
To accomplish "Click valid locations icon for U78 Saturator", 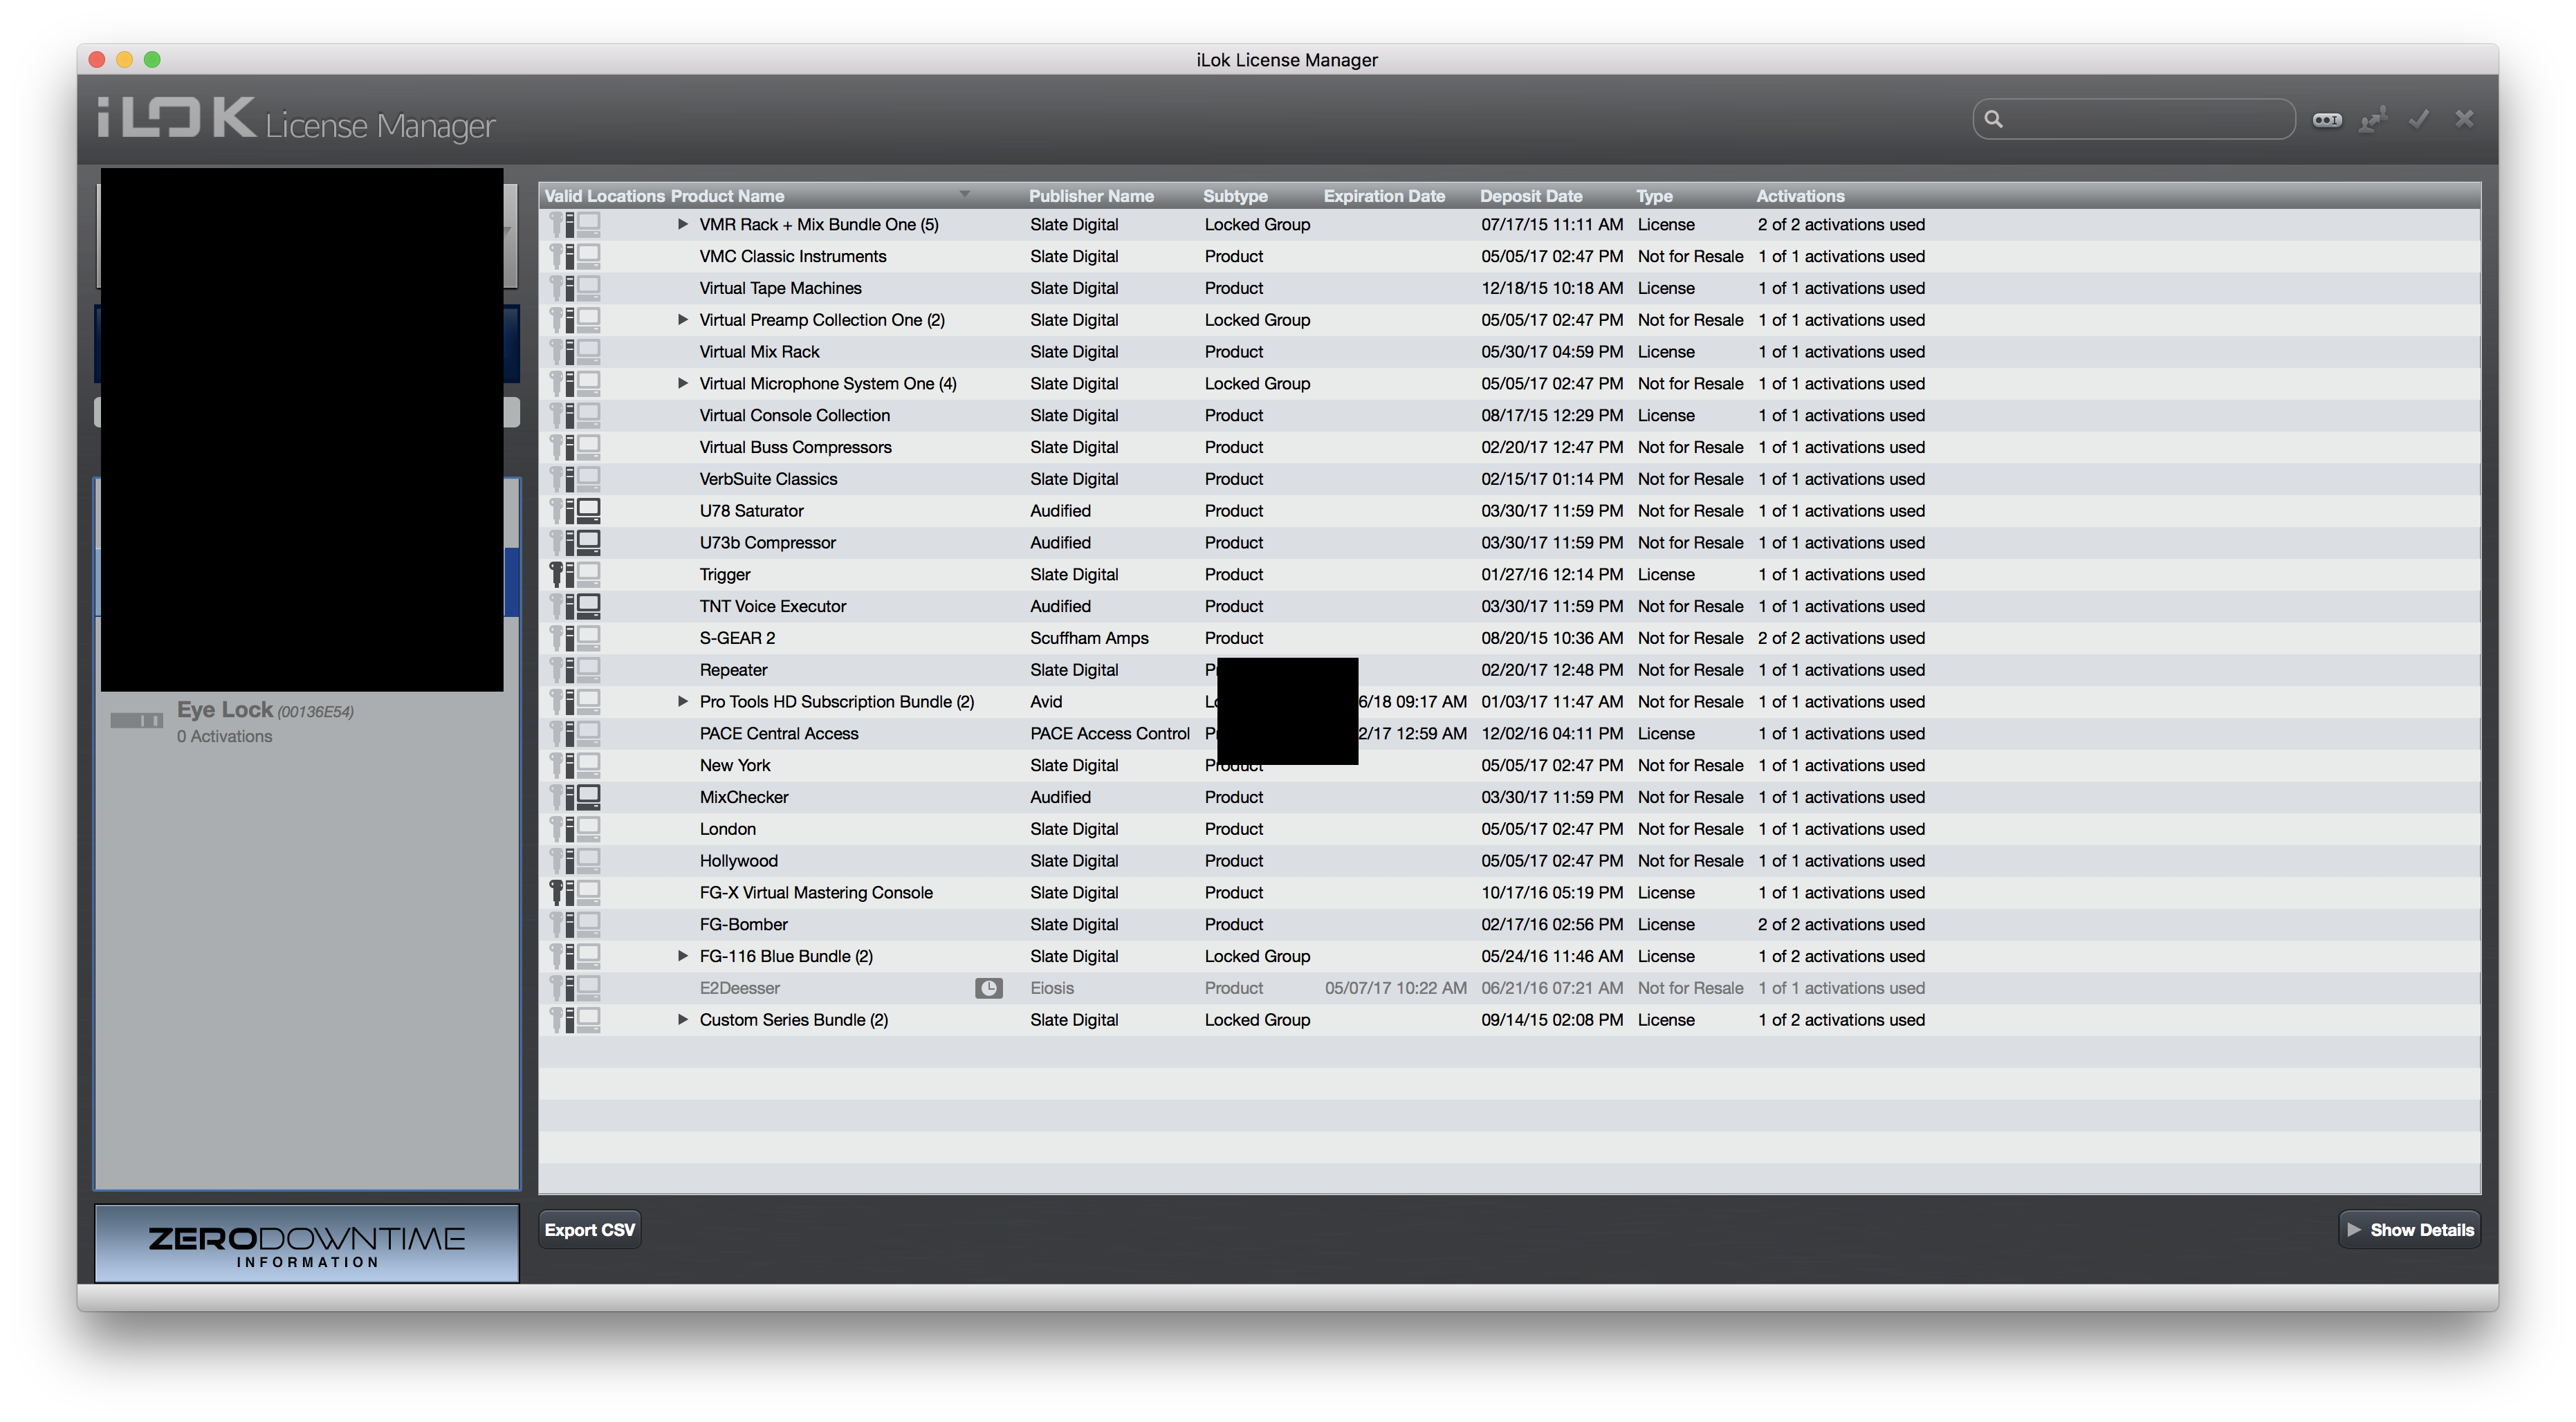I will click(575, 511).
